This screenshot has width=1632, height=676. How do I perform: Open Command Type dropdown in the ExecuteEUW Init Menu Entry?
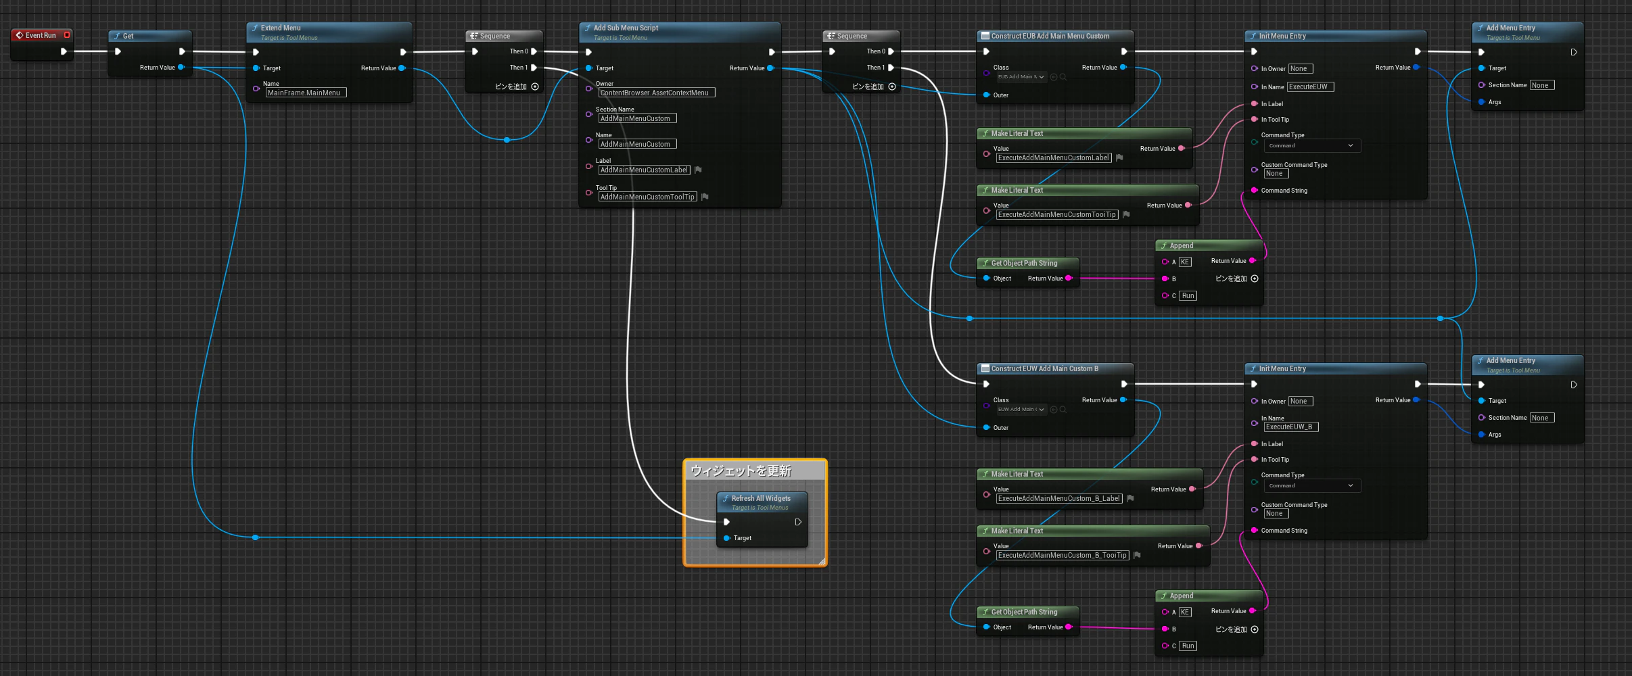1311,146
